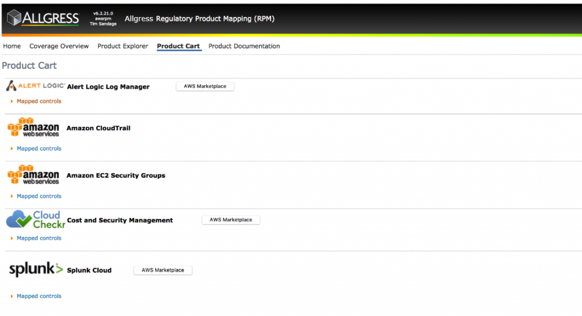Open AWS Marketplace for Alert Logic Log Manager
Viewport: 582px width, 316px height.
[x=205, y=86]
